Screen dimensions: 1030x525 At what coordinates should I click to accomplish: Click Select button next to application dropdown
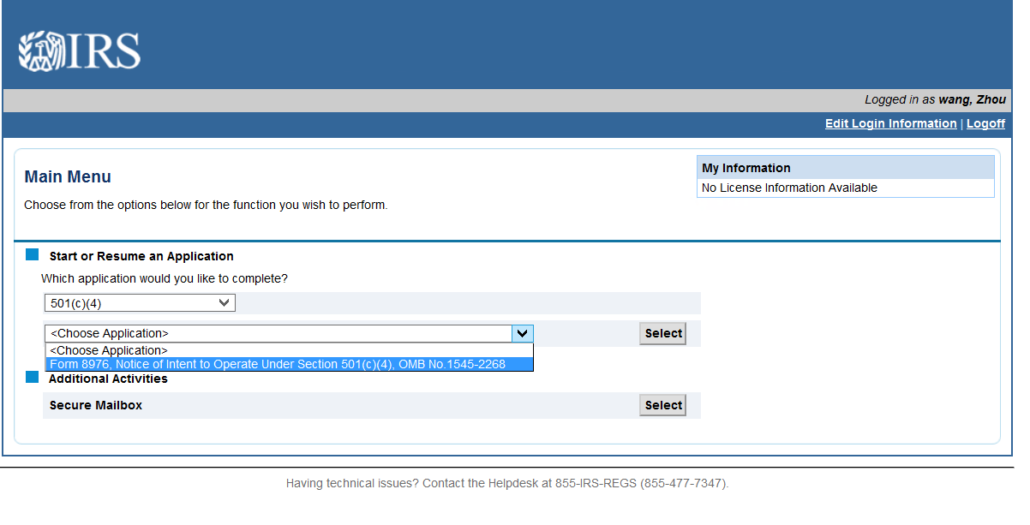(663, 334)
